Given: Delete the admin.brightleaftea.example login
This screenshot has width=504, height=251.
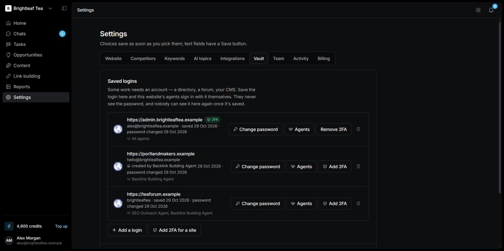Looking at the screenshot, I should click(358, 129).
